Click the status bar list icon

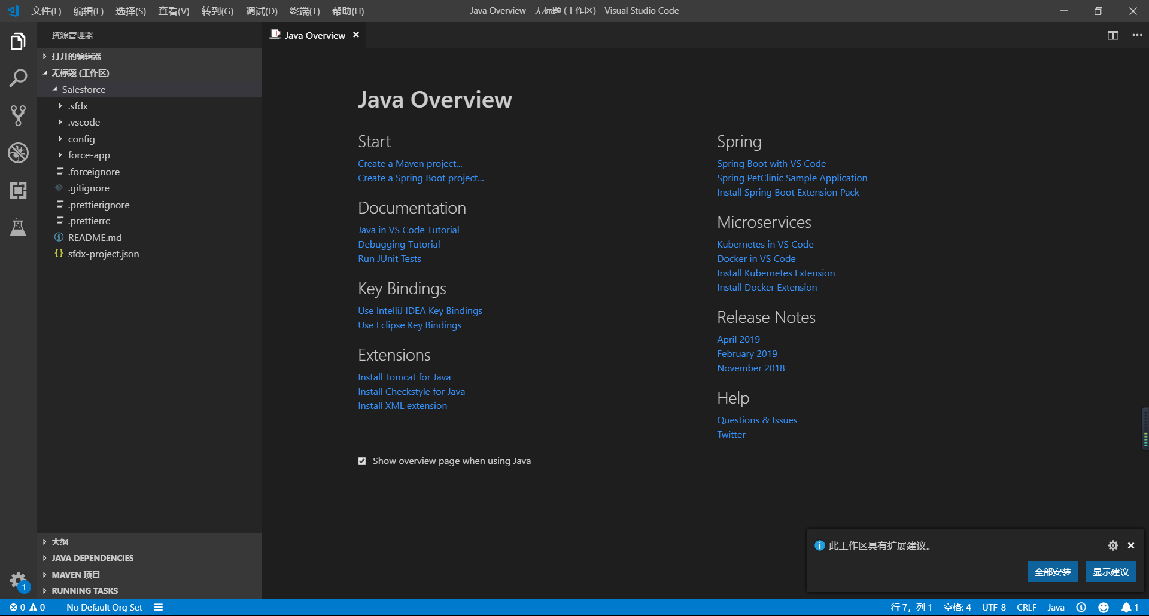pos(159,608)
